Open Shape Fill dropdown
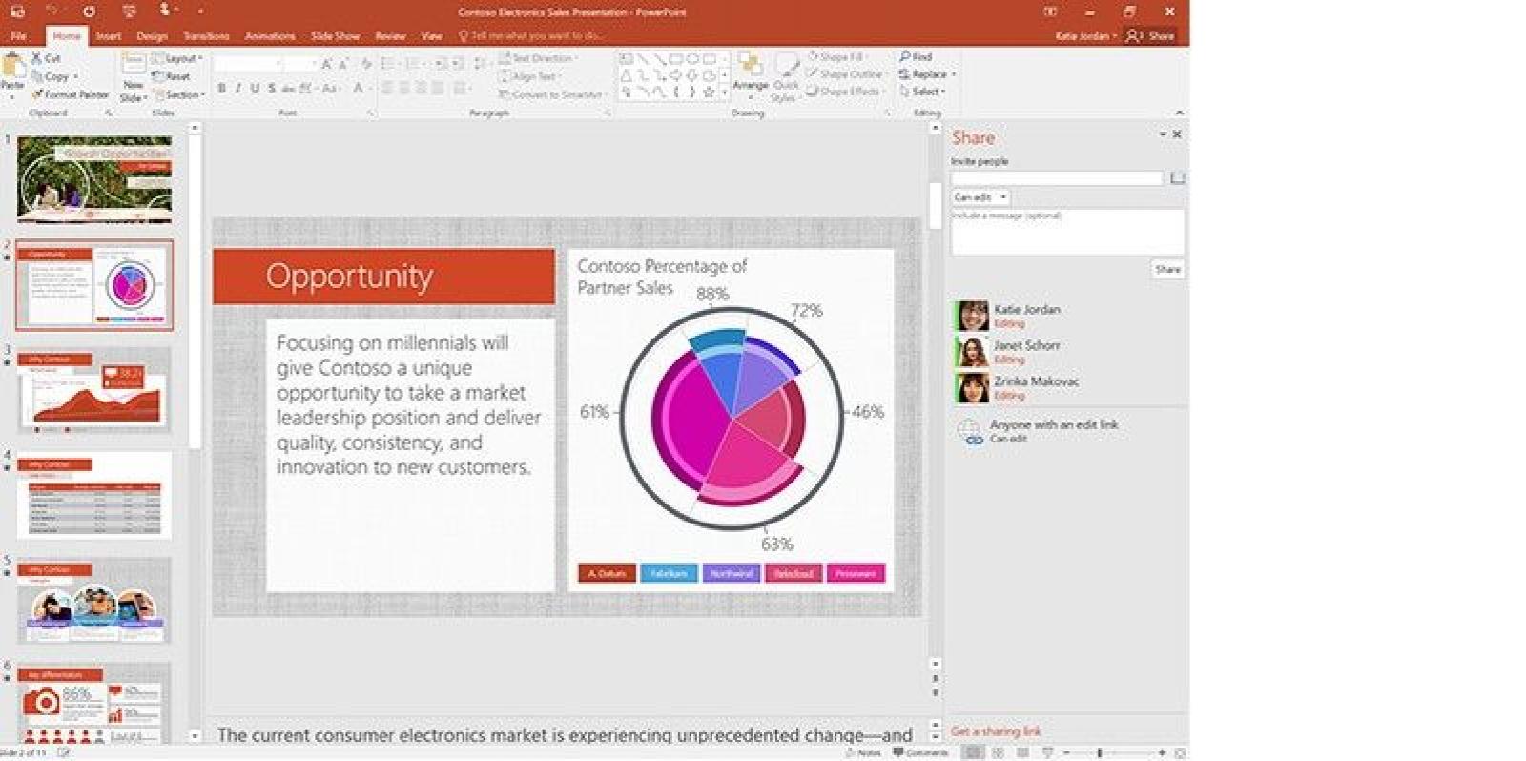This screenshot has width=1526, height=761. click(x=837, y=57)
